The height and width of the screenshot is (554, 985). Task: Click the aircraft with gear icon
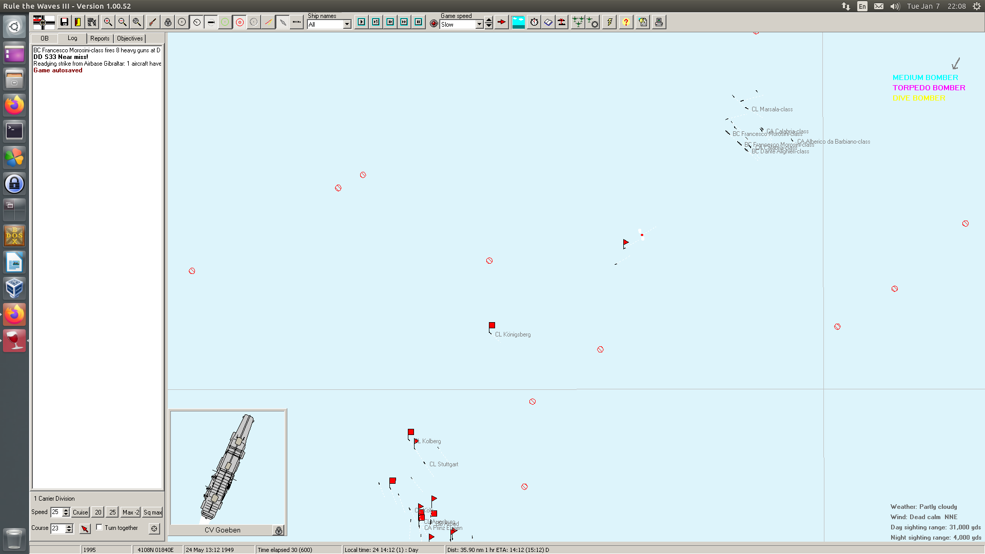tap(593, 22)
